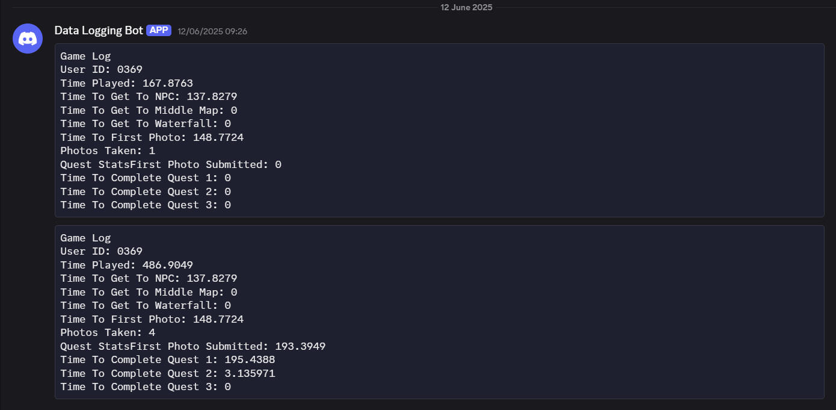Click the second code block's Game Log header
Image resolution: width=836 pixels, height=410 pixels.
pos(85,238)
